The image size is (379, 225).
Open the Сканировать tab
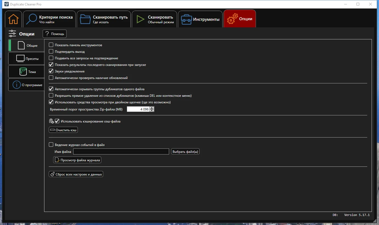click(154, 19)
